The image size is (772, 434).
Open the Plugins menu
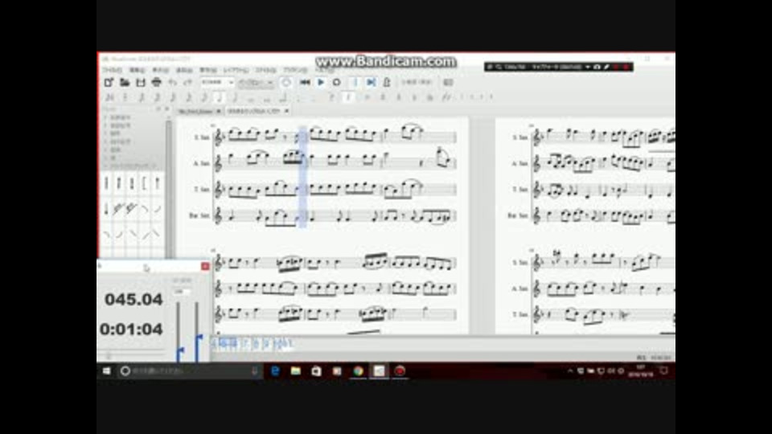[295, 71]
